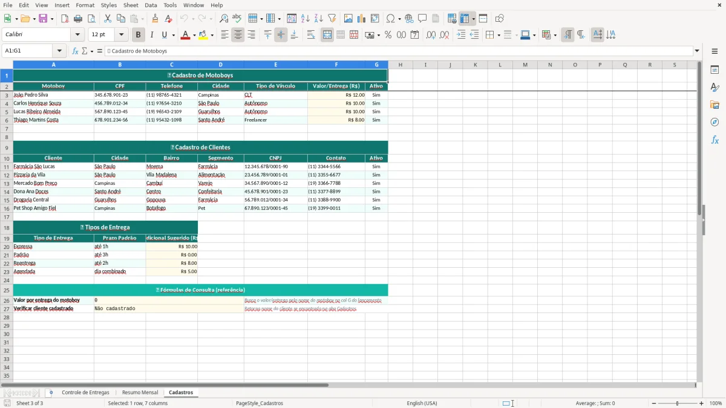
Task: Open Font Color dropdown arrow
Action: (194, 35)
